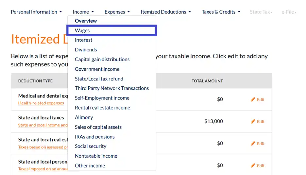This screenshot has height=175, width=306.
Task: Click pencil icon for State and local taxes
Action: pyautogui.click(x=253, y=121)
